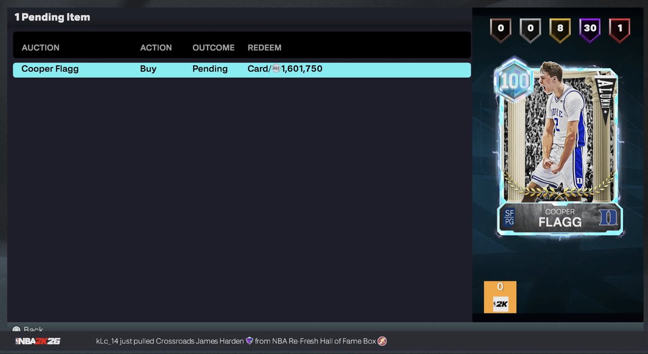Click the bronze badge counter showing 0
648x354 pixels.
[x=501, y=31]
